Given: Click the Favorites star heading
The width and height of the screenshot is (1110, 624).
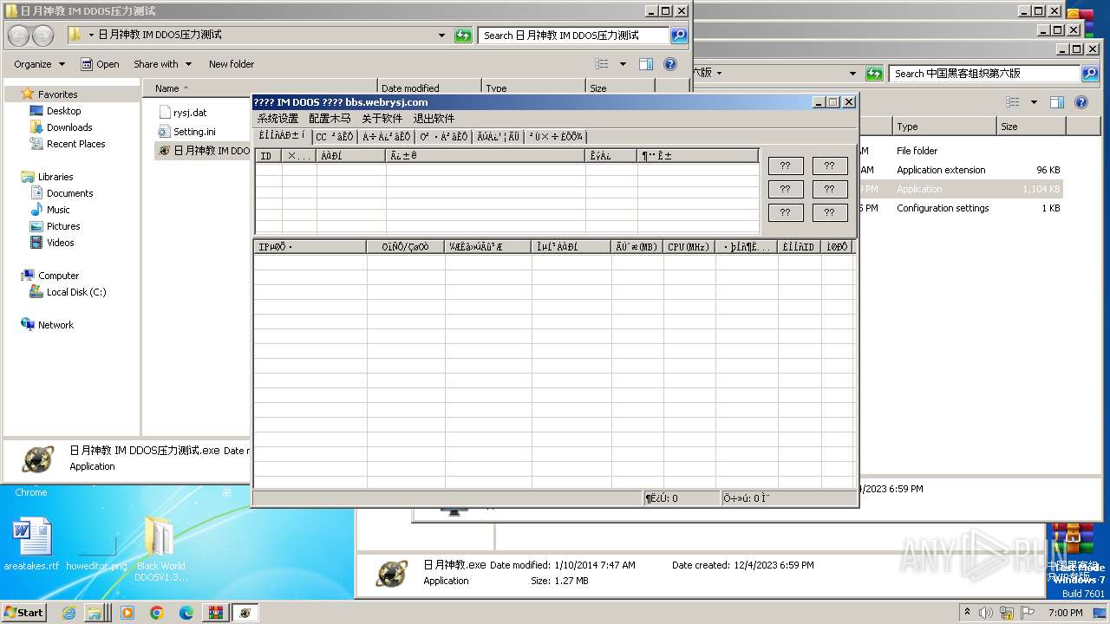Looking at the screenshot, I should tap(57, 94).
